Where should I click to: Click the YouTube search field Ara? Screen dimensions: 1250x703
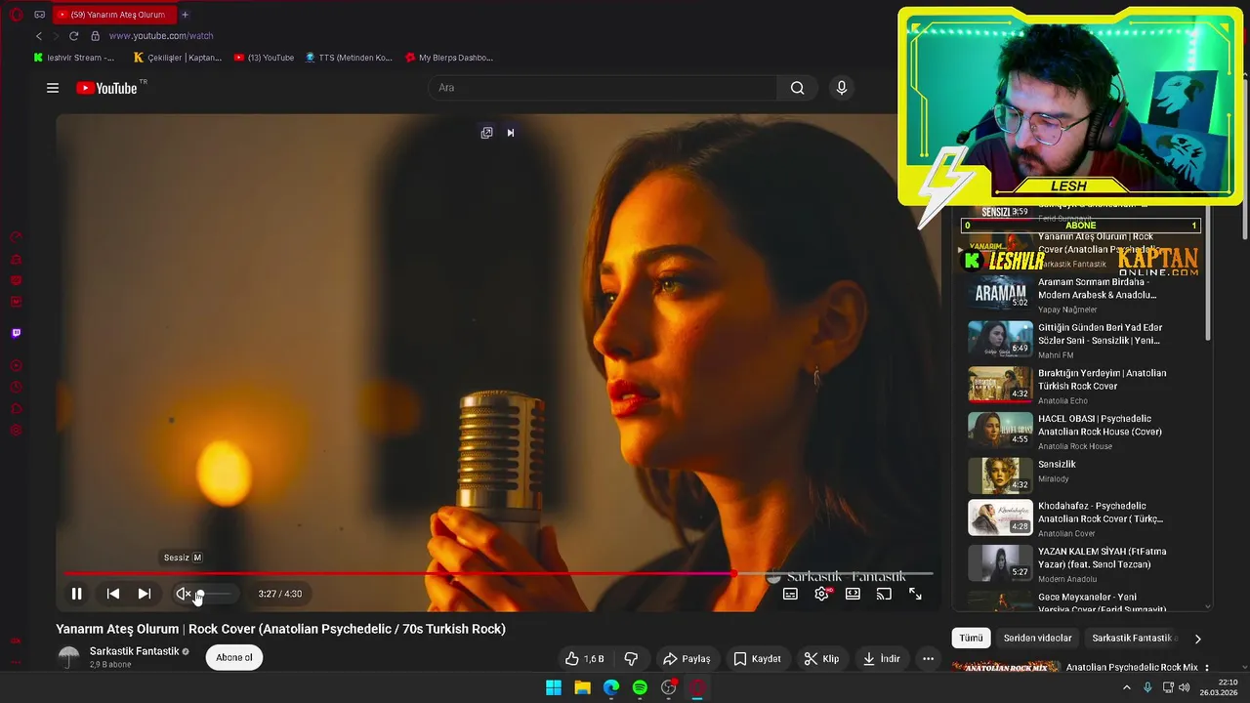(x=603, y=88)
